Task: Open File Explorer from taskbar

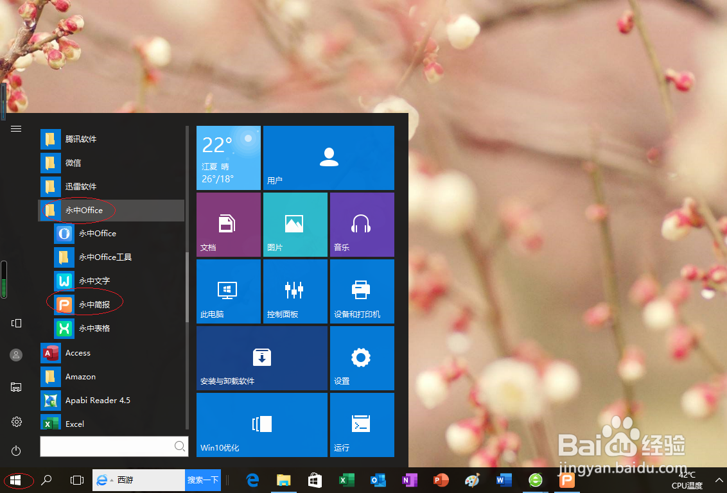Action: pyautogui.click(x=284, y=481)
